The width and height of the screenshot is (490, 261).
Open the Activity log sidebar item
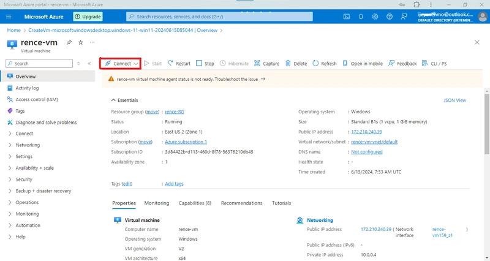(x=27, y=88)
